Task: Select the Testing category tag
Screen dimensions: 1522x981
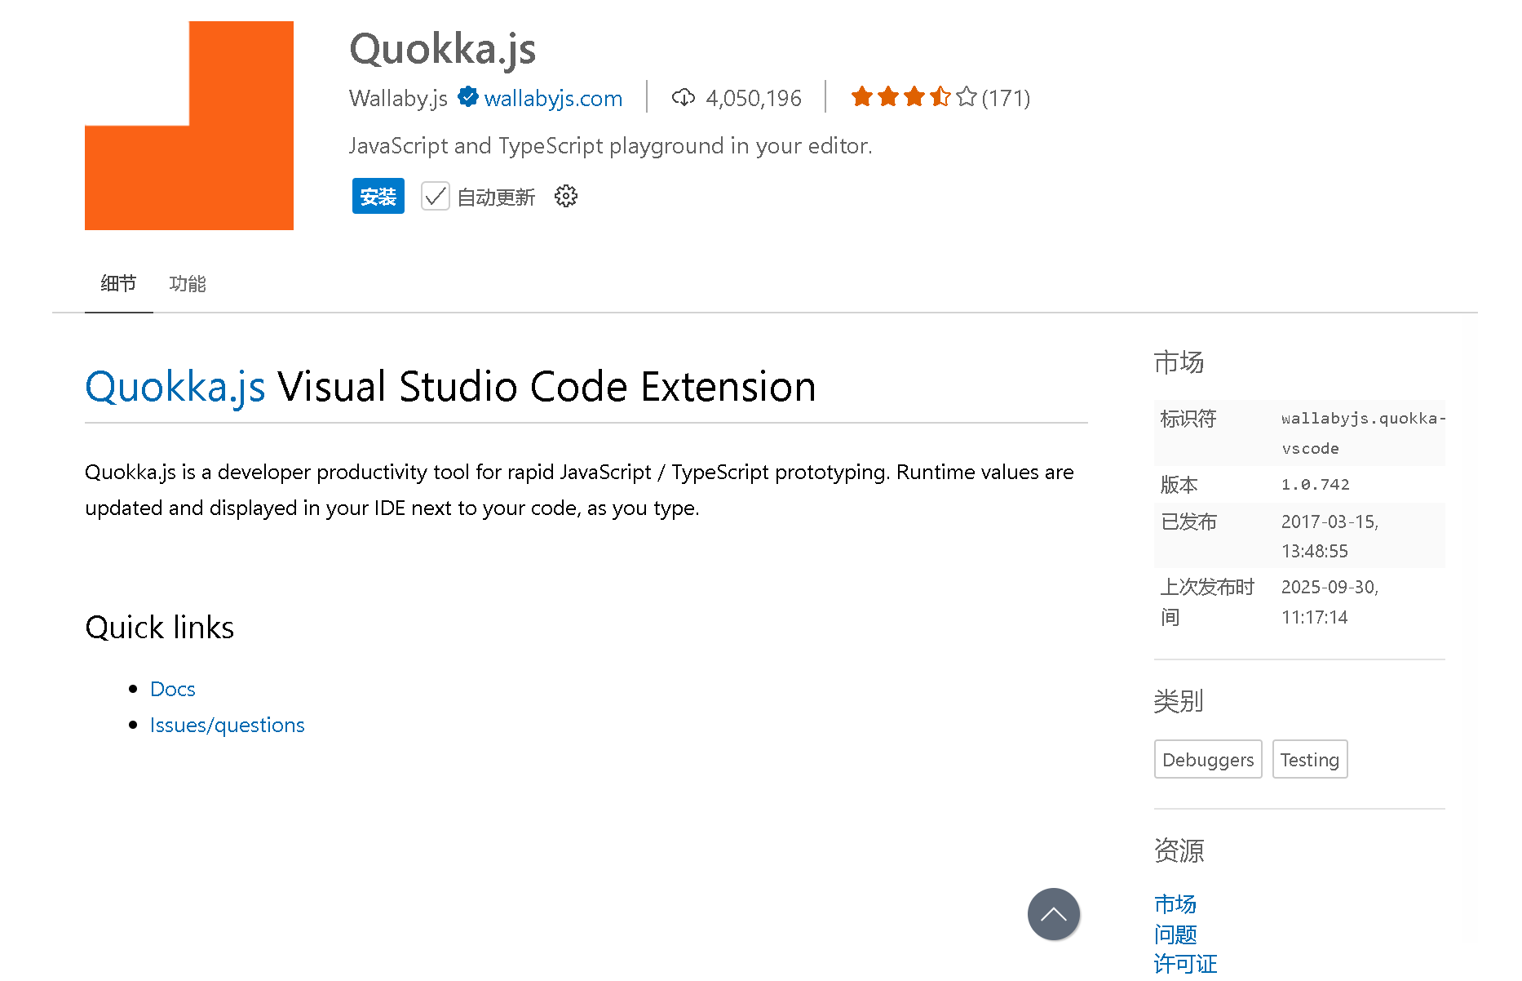Action: point(1309,760)
